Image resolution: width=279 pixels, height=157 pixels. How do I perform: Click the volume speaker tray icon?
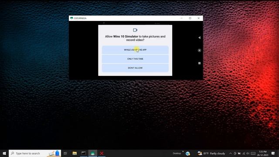click(x=248, y=154)
